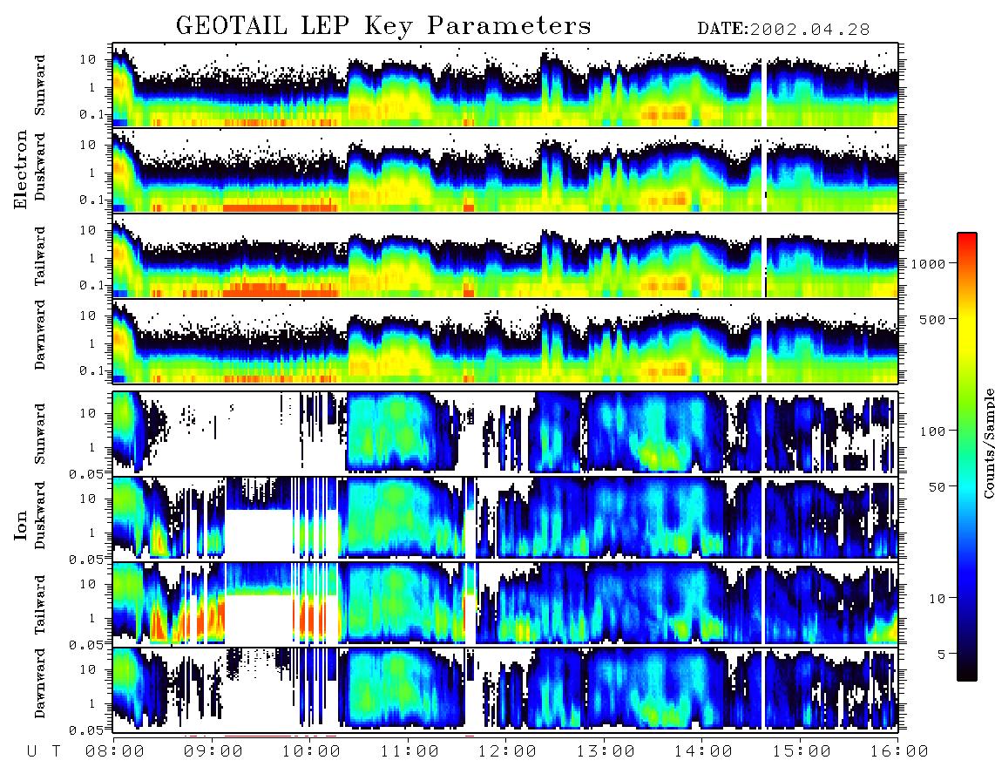Click the Ion "Tailward" axis label
Image resolution: width=995 pixels, height=767 pixels.
(40, 605)
